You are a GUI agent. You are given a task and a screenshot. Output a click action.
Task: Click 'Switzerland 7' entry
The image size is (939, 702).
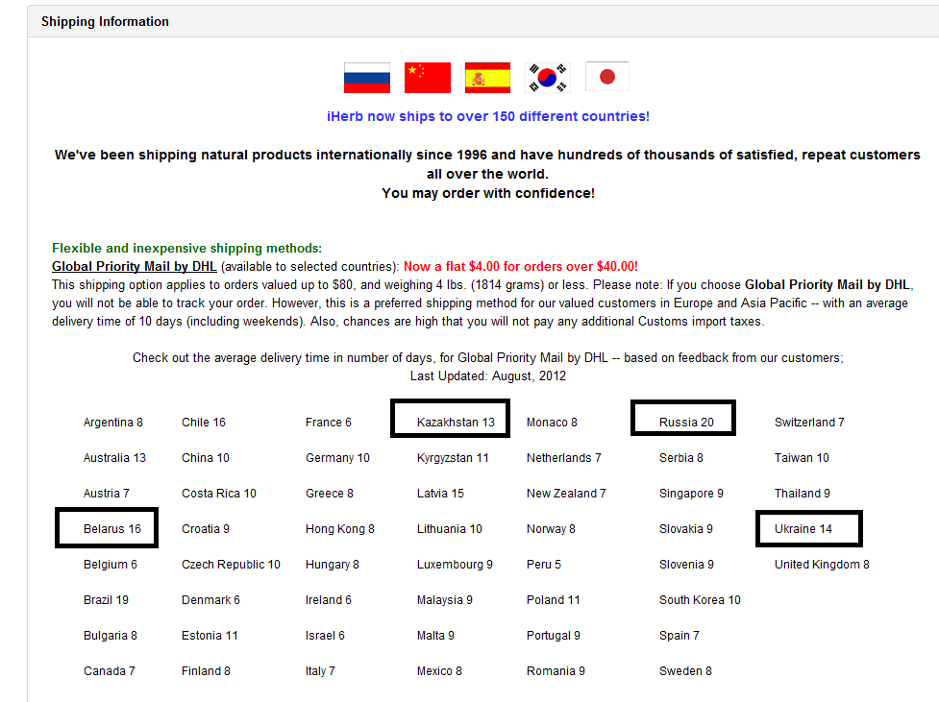point(809,423)
